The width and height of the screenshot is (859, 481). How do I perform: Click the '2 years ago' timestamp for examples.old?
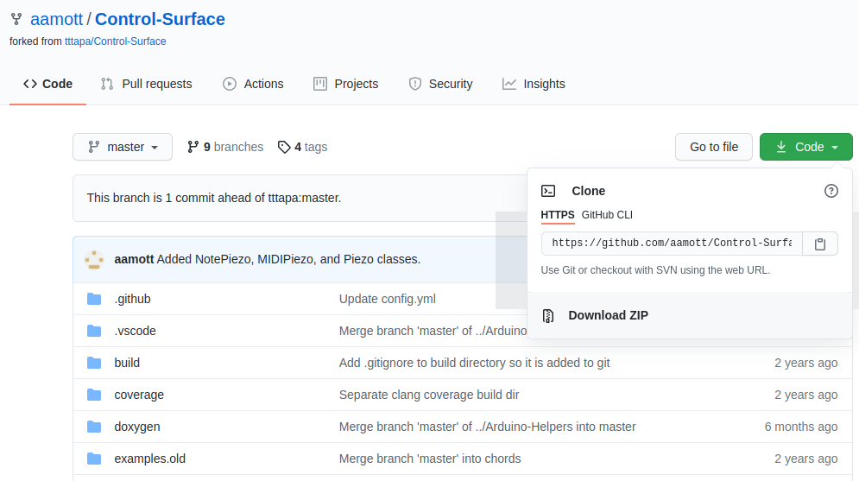point(805,459)
